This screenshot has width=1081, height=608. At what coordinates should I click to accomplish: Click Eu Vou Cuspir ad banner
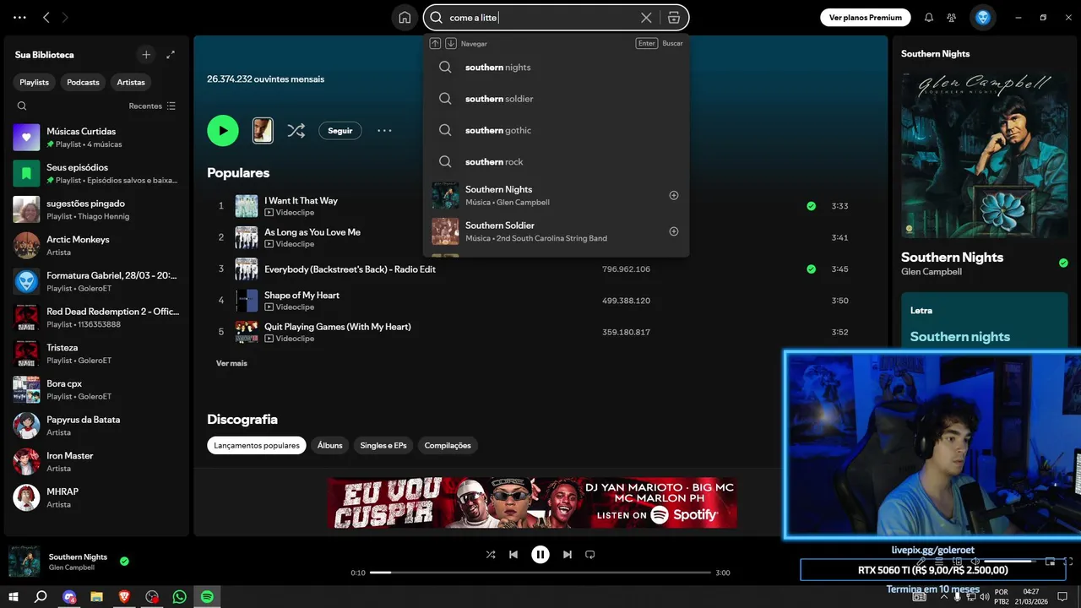[x=532, y=502]
